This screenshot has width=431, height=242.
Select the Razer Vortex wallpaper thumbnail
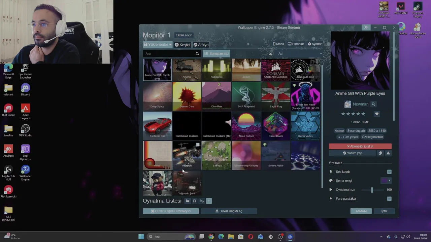click(x=305, y=125)
